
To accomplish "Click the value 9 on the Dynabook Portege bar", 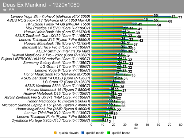I will [103, 120].
